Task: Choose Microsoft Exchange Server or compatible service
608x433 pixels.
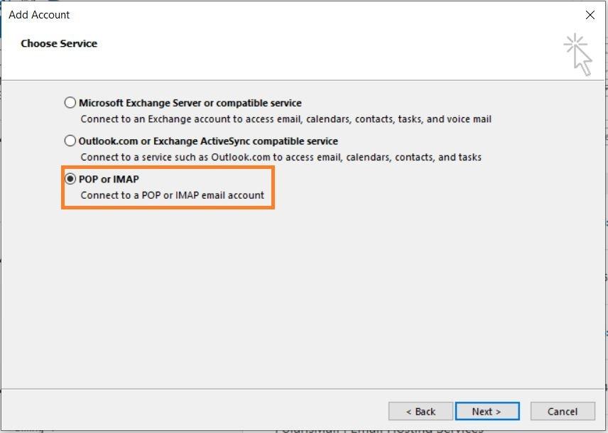Action: tap(70, 102)
